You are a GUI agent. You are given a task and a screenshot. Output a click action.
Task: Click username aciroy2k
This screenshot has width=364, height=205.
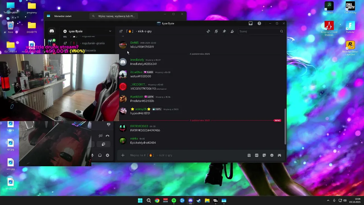141,109
